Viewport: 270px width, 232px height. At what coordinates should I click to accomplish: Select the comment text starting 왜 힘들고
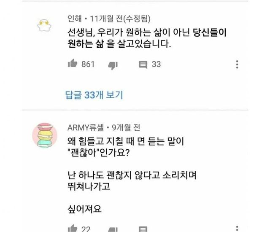coord(132,175)
